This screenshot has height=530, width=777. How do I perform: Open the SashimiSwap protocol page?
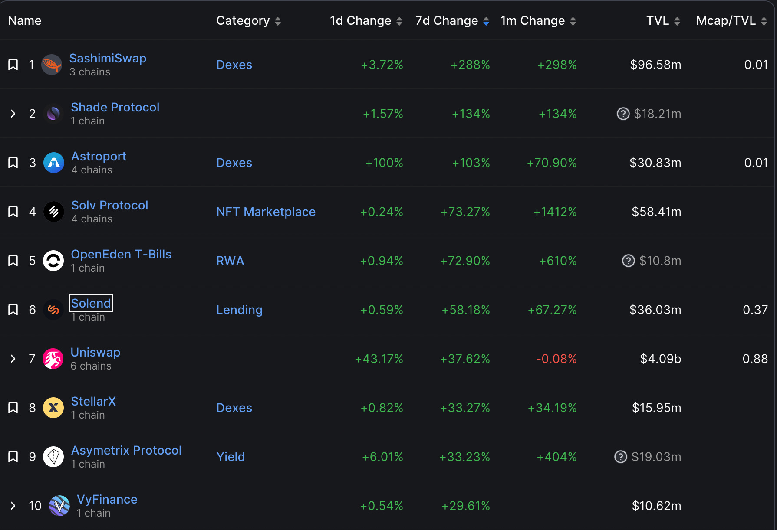[x=108, y=58]
